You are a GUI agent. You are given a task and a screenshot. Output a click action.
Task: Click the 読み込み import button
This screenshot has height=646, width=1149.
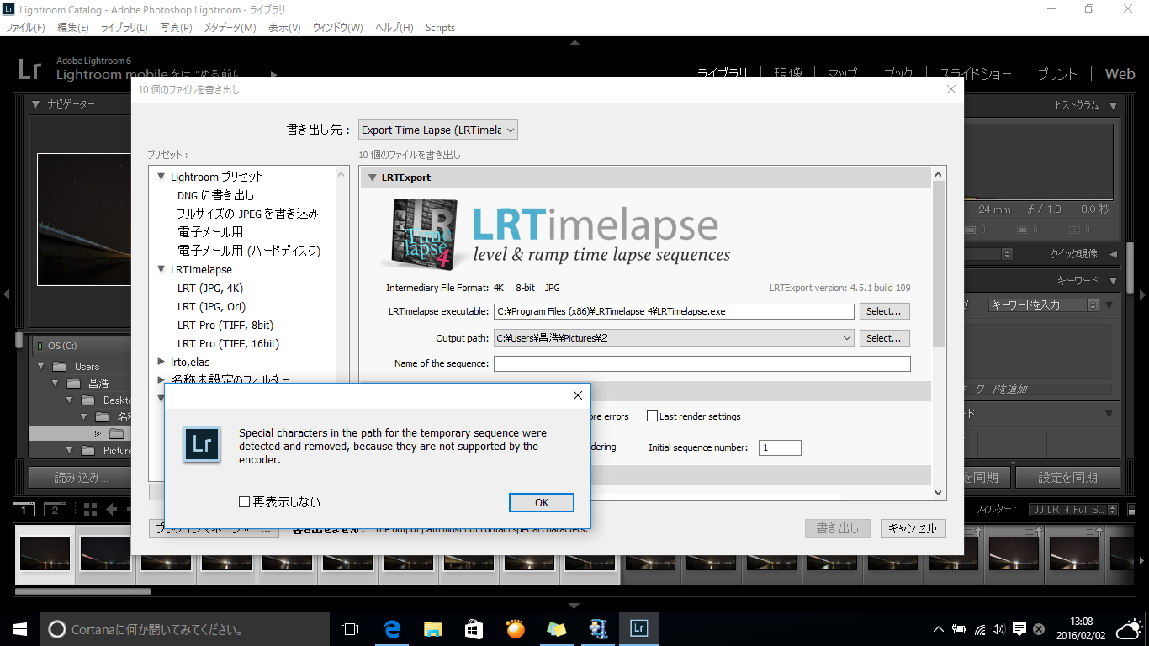point(81,477)
